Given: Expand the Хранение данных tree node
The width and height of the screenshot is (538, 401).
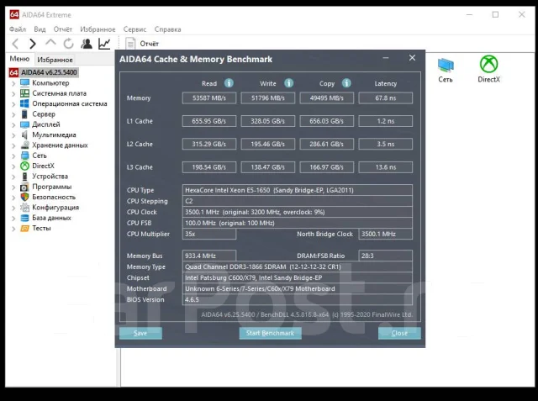Looking at the screenshot, I should (13, 145).
